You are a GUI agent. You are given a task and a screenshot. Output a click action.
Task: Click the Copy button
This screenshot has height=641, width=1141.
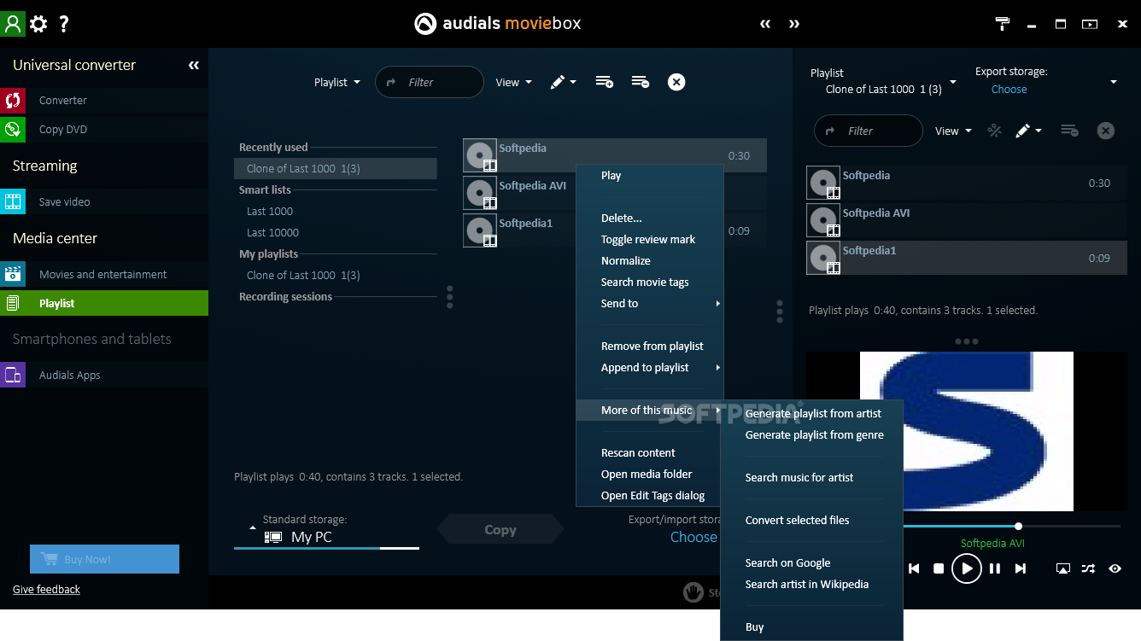(x=500, y=530)
